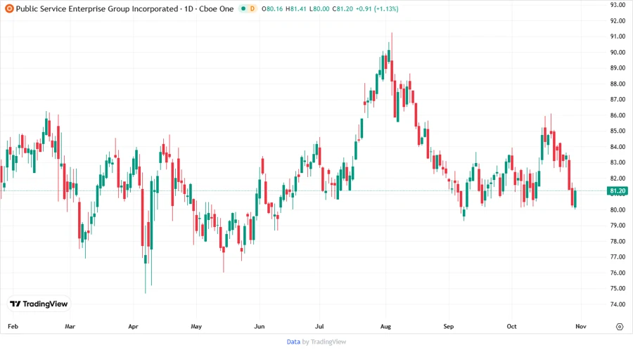Click the 91.00 price axis label
Image resolution: width=633 pixels, height=350 pixels.
coord(618,37)
